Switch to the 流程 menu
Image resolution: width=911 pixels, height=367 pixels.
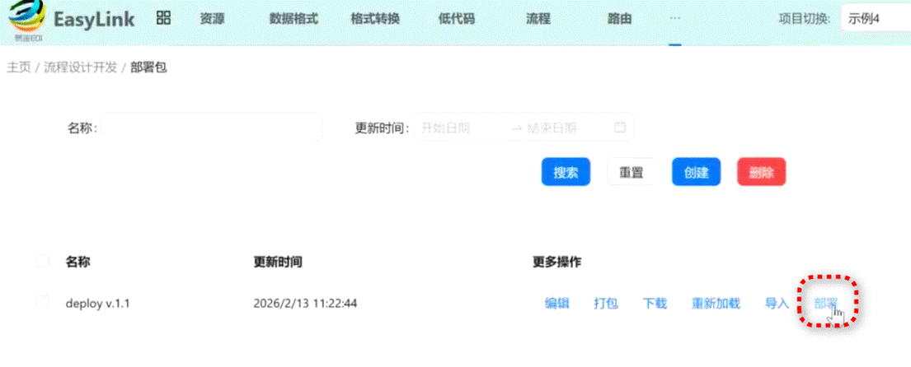coord(538,19)
